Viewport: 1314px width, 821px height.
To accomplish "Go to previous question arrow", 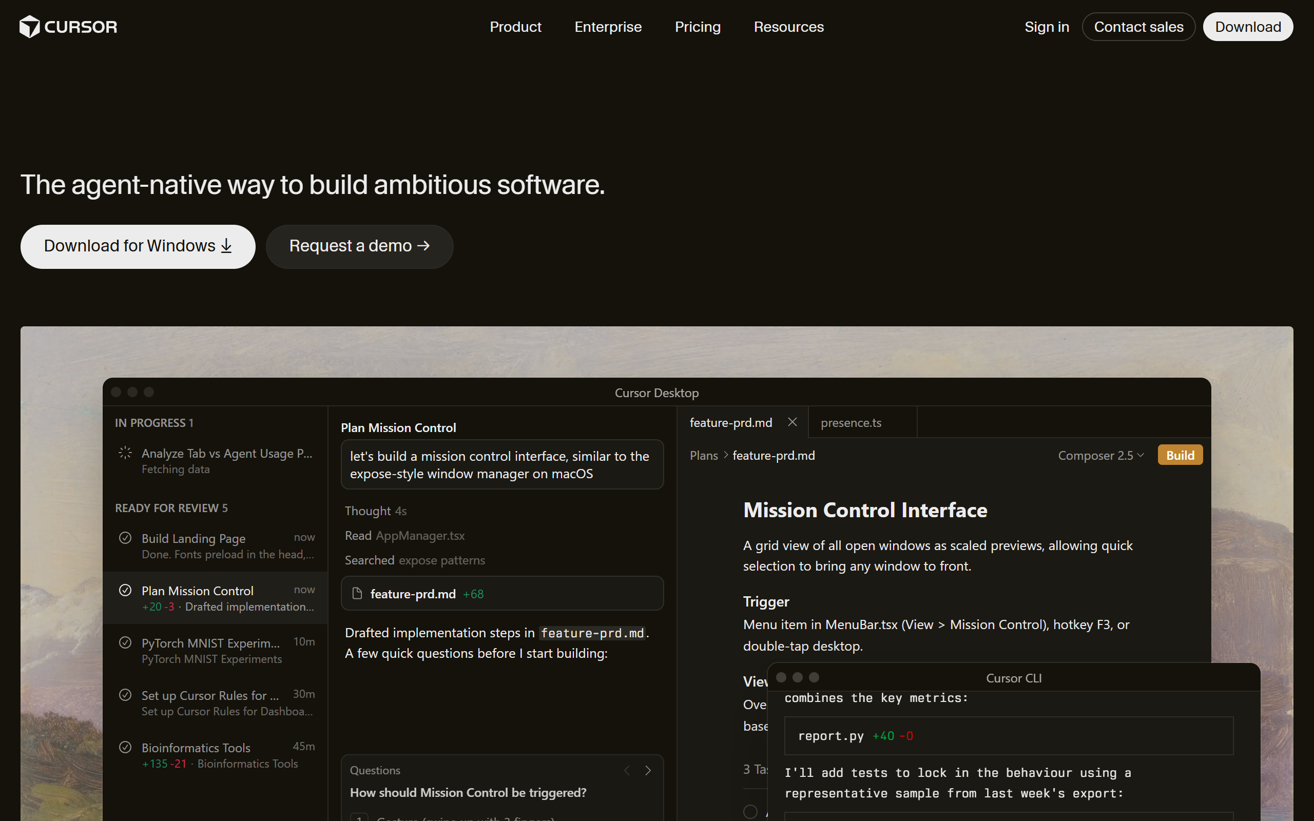I will [627, 770].
